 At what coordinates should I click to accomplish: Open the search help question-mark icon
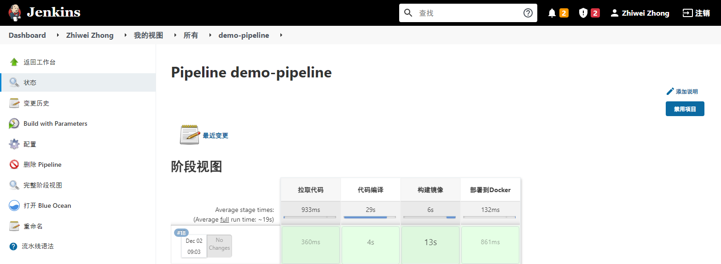528,13
